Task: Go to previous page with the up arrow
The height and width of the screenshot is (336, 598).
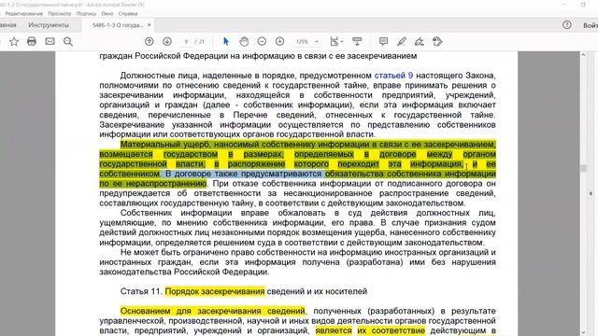Action: [x=149, y=41]
